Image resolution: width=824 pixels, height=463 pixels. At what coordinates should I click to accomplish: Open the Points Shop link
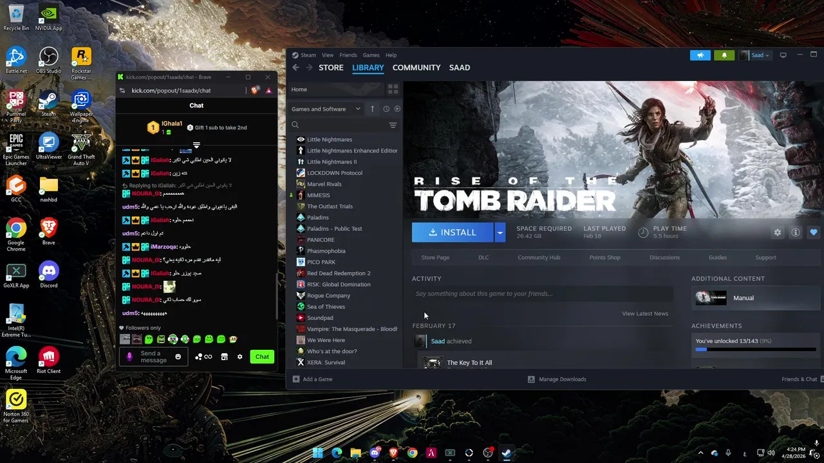pyautogui.click(x=605, y=257)
